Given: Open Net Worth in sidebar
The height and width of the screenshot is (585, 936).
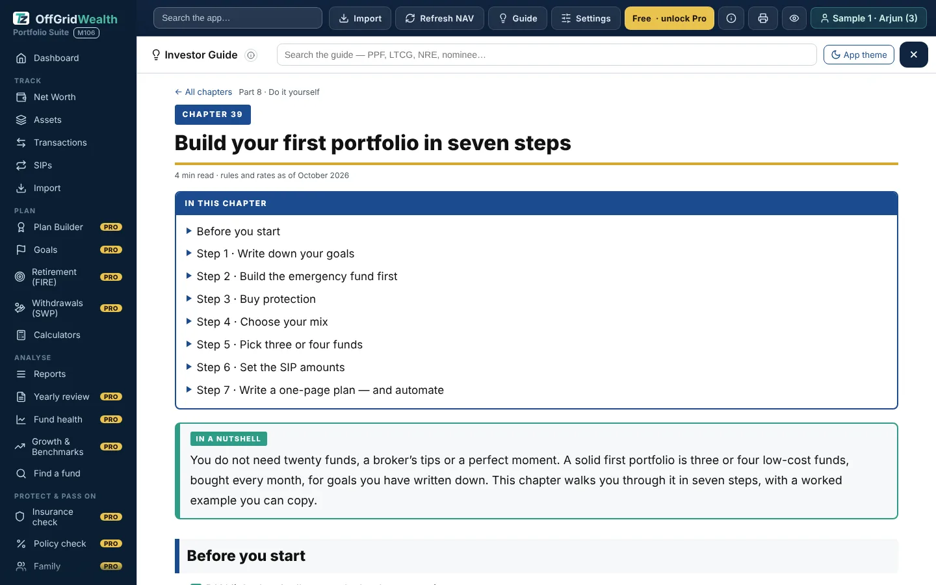Looking at the screenshot, I should [x=68, y=97].
